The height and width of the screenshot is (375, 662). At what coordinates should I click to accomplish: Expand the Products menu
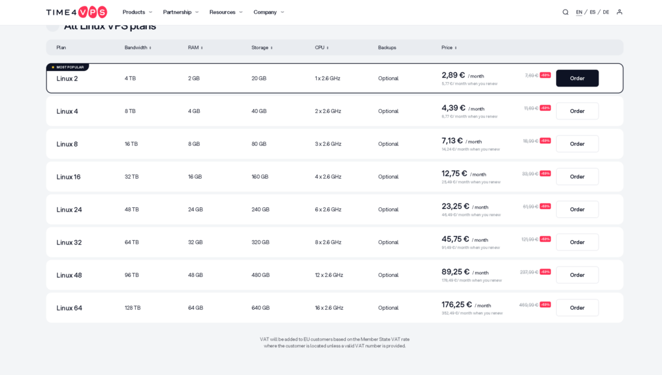tap(137, 12)
